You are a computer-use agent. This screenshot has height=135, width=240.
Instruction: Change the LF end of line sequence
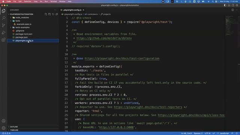(x=213, y=133)
